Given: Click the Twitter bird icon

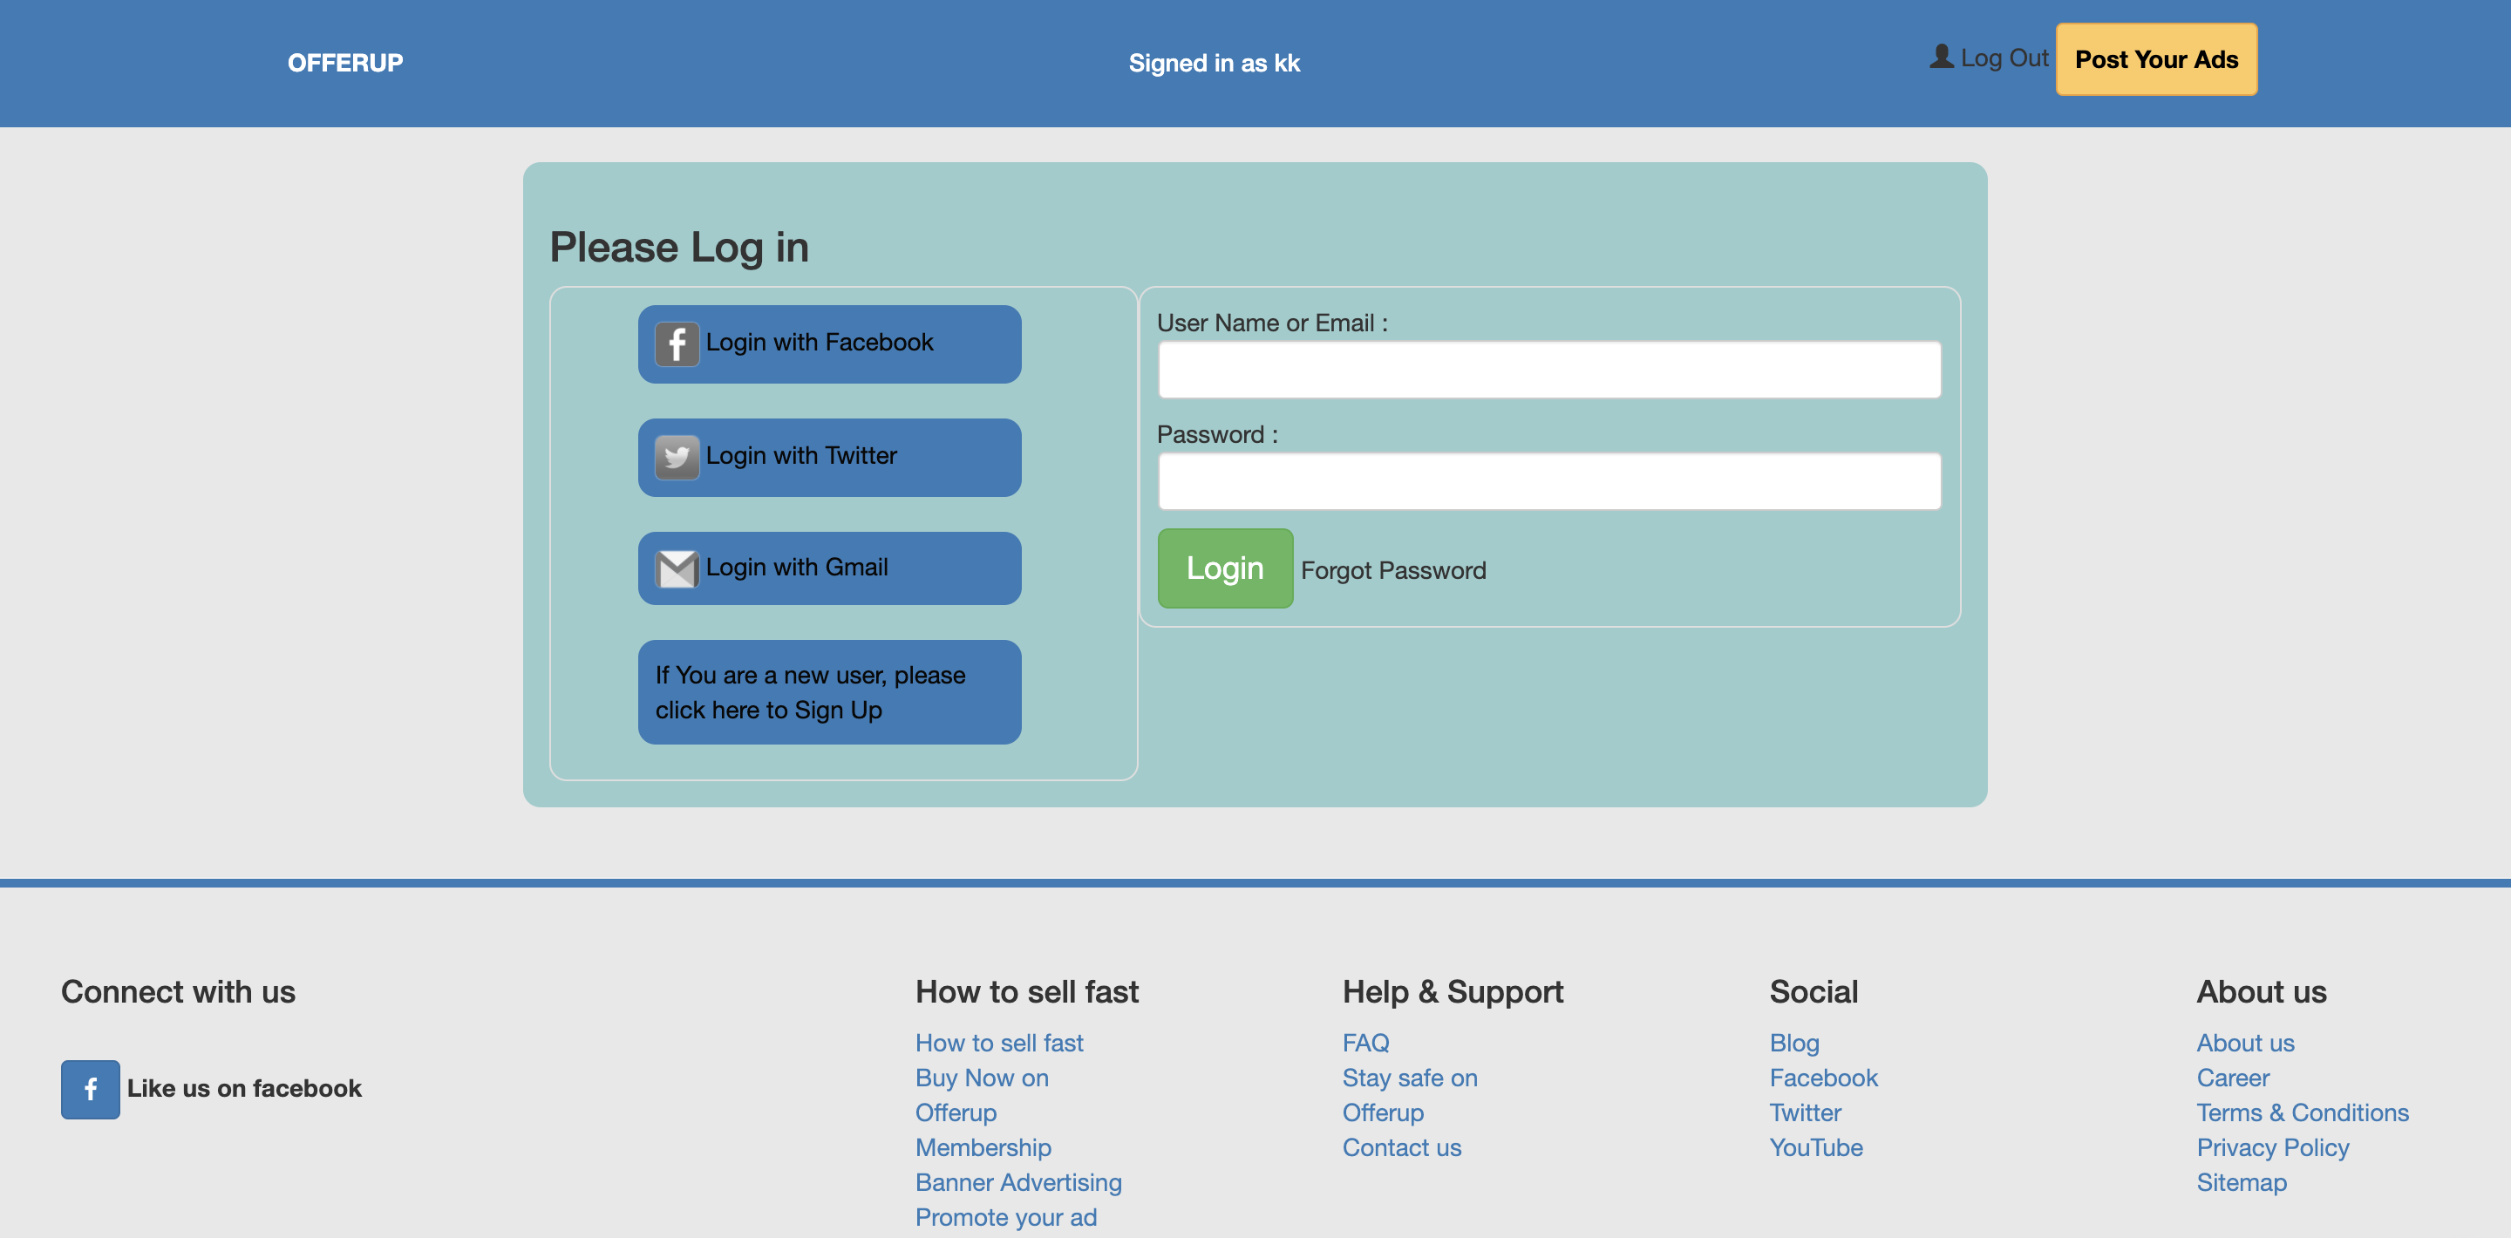Looking at the screenshot, I should point(677,457).
